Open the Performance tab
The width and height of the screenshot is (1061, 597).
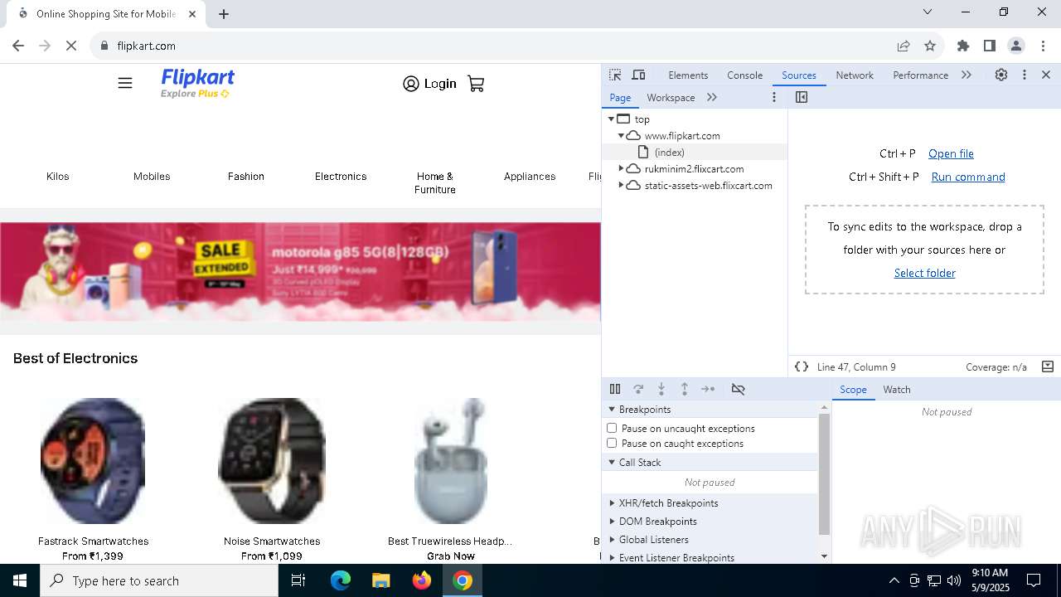pyautogui.click(x=920, y=75)
